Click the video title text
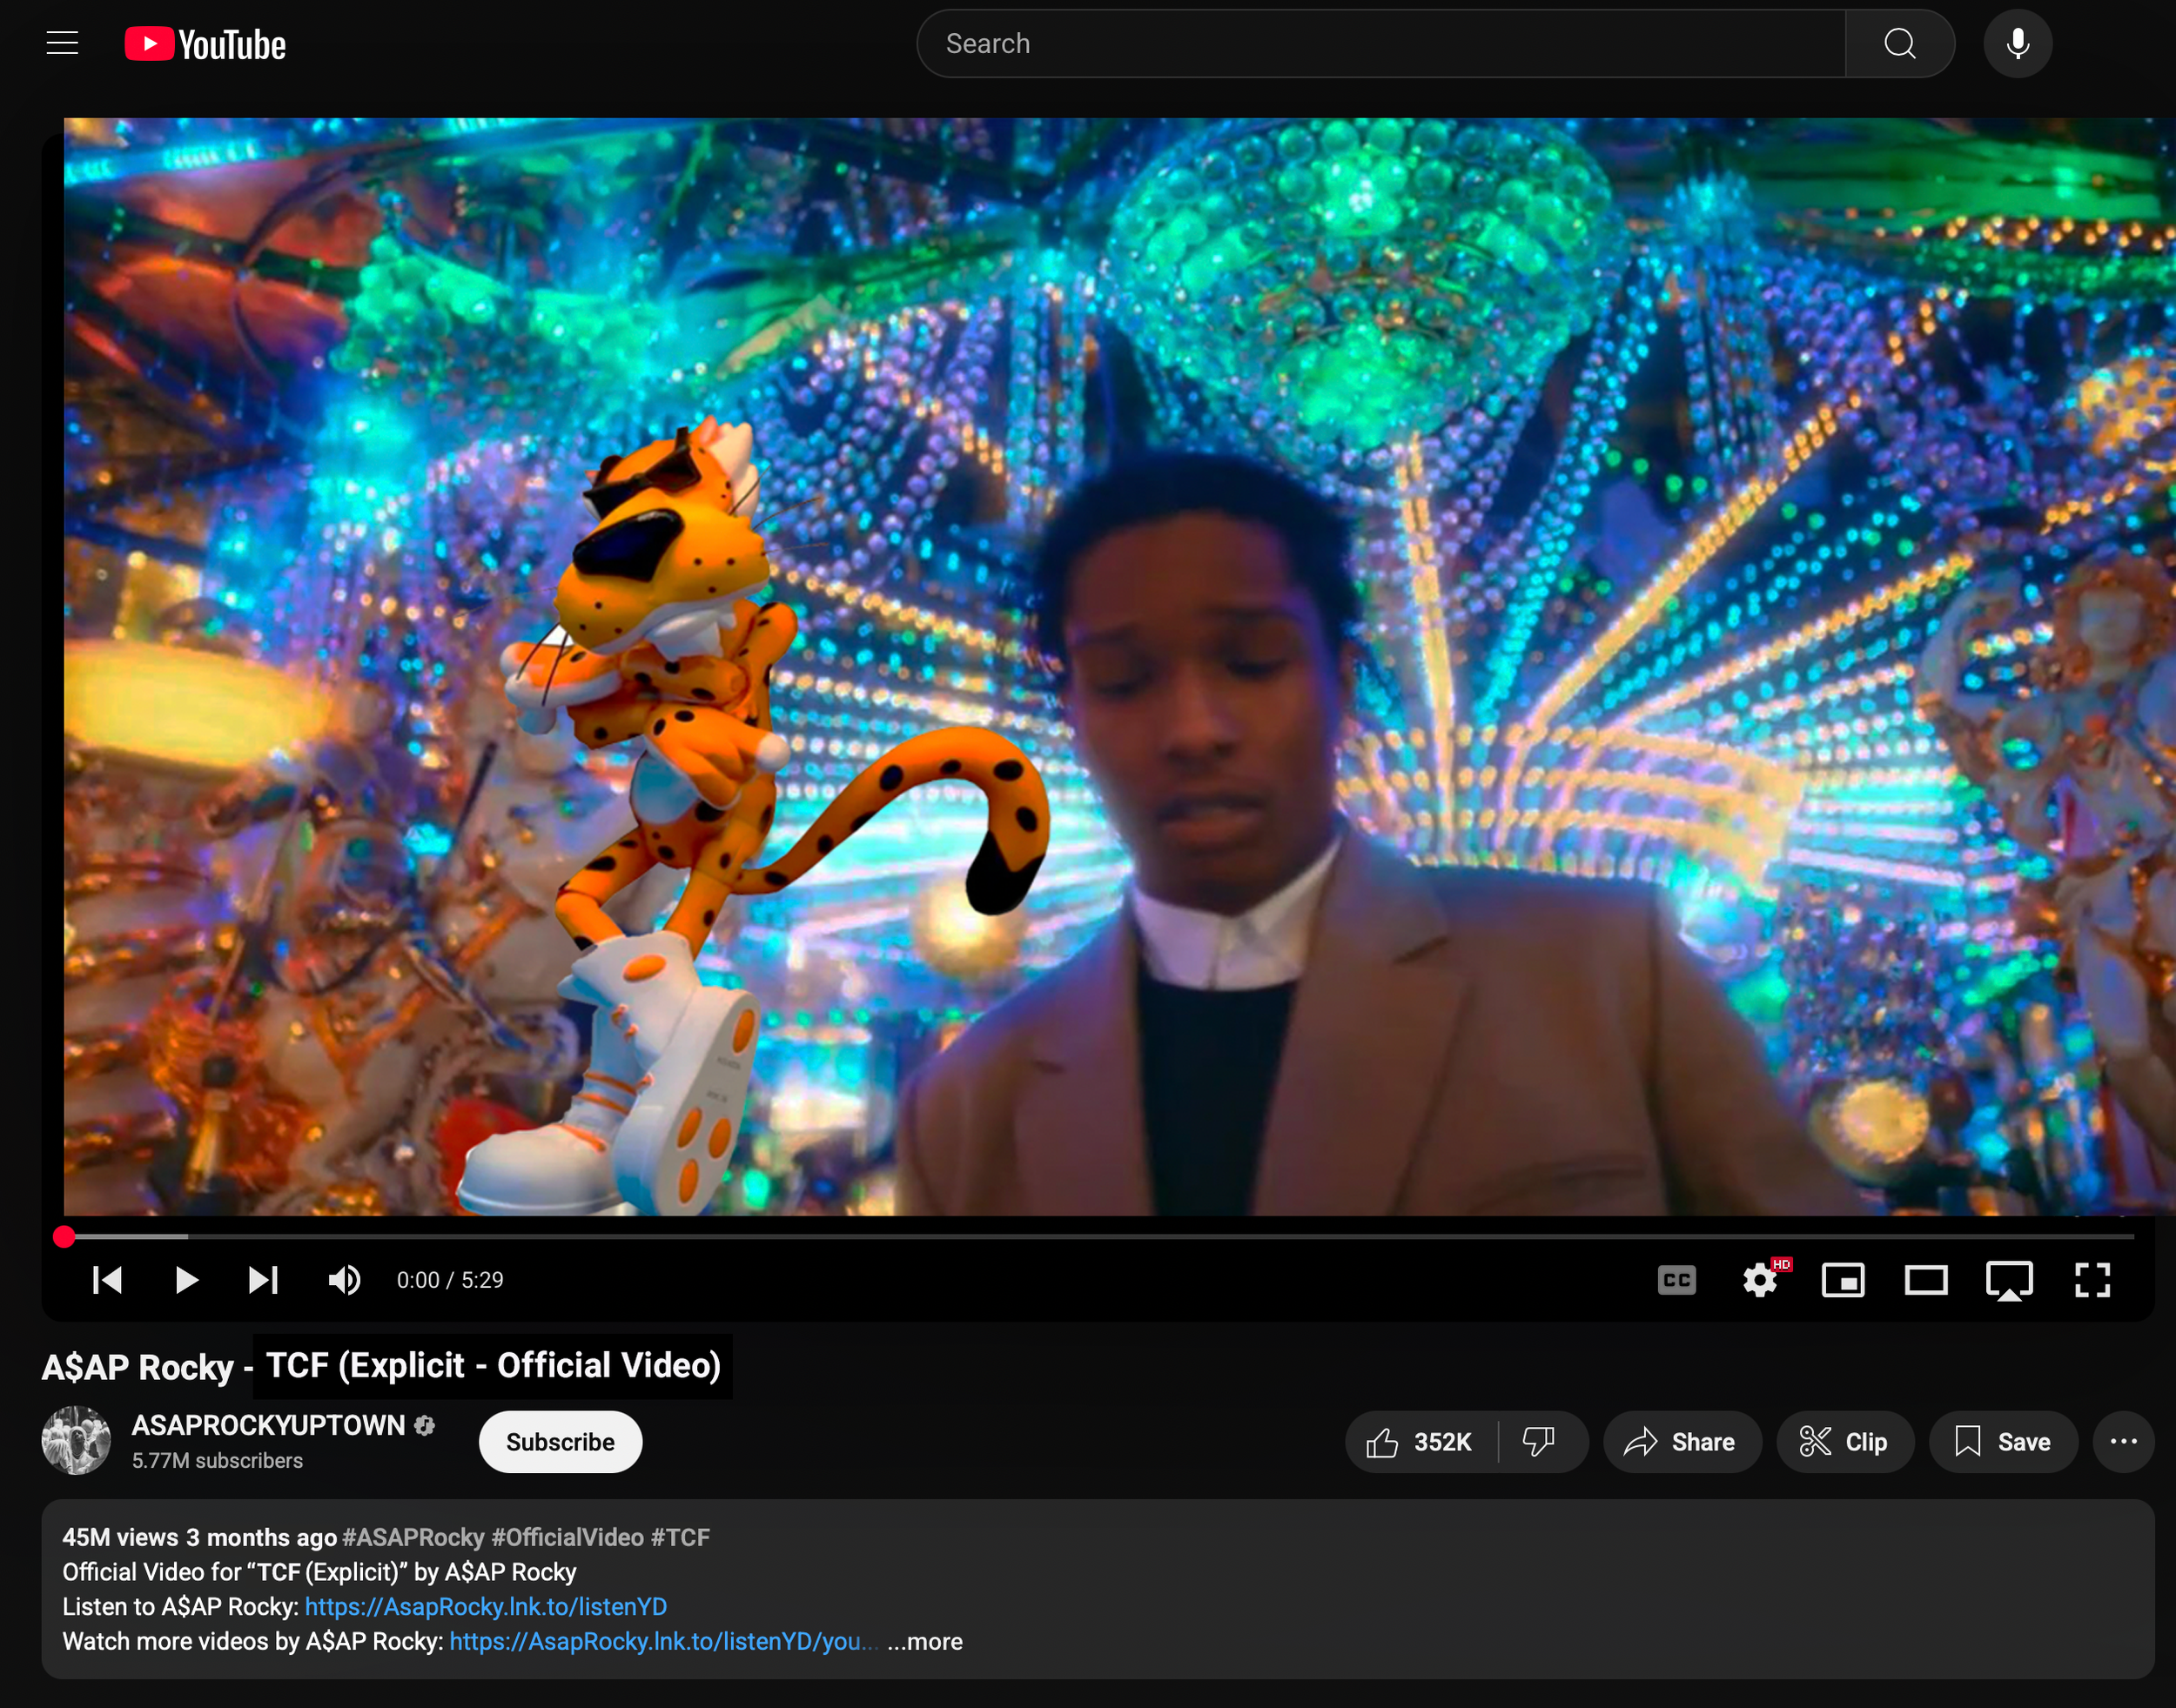Image resolution: width=2176 pixels, height=1708 pixels. pyautogui.click(x=381, y=1366)
